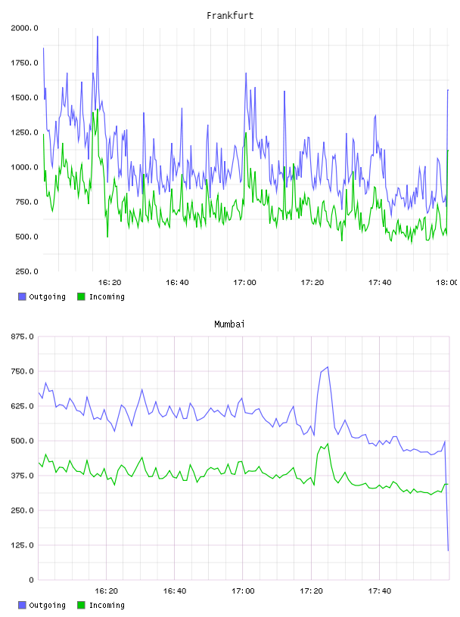Click the 17:40 time label on Mumbai chart

(380, 591)
